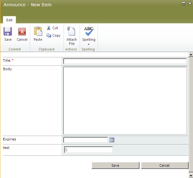This screenshot has width=193, height=178.
Task: Click the Cut scissors icon
Action: pyautogui.click(x=48, y=28)
